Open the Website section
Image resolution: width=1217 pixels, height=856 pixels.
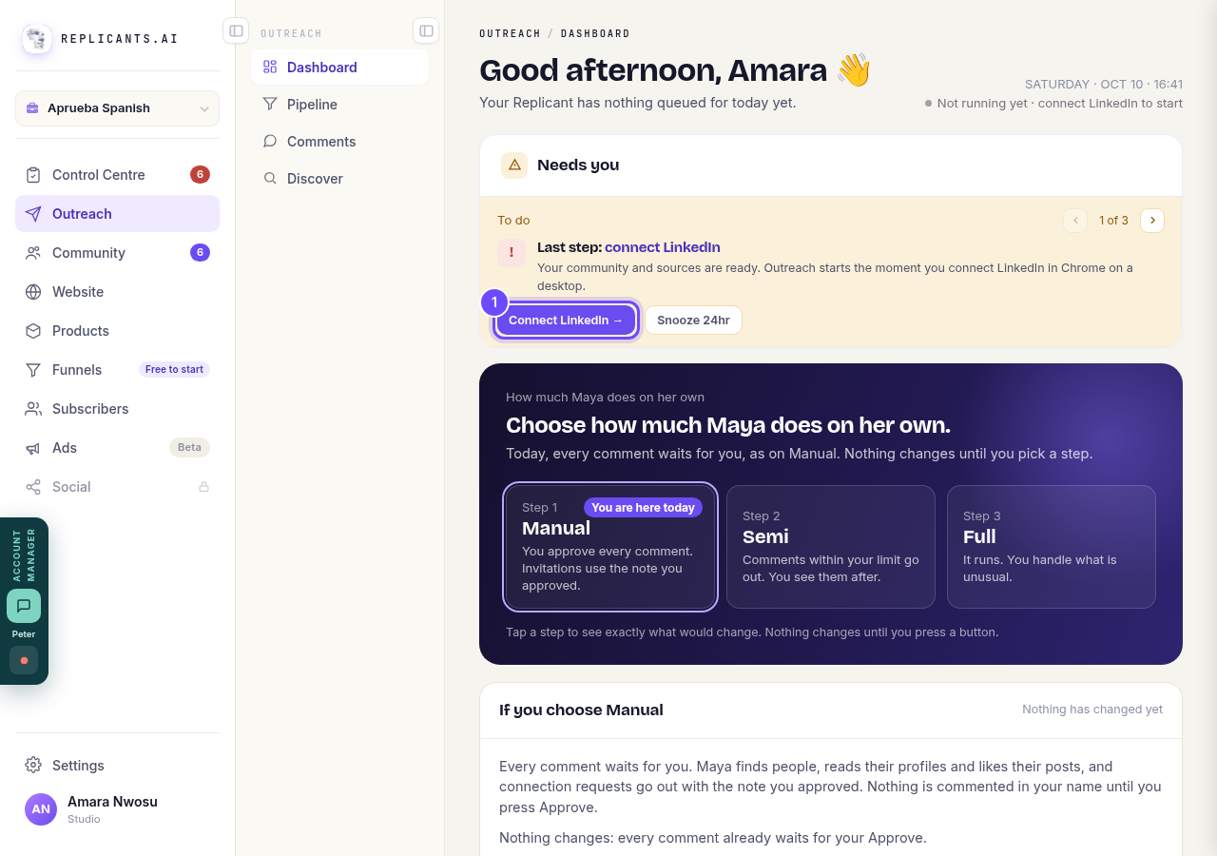117,292
